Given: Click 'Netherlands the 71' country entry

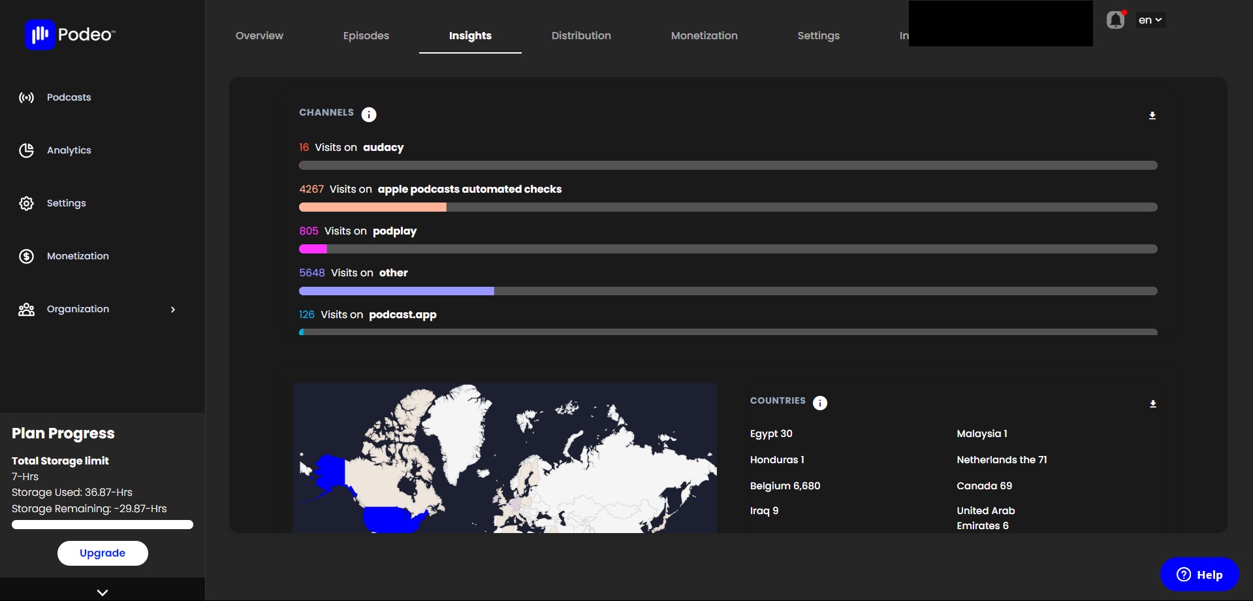Looking at the screenshot, I should 1002,460.
